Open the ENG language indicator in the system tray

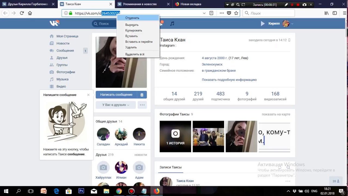click(314, 191)
